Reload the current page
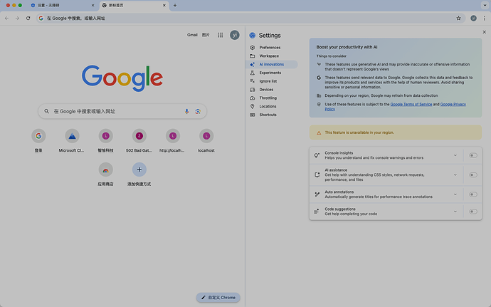The image size is (491, 307). click(x=28, y=19)
